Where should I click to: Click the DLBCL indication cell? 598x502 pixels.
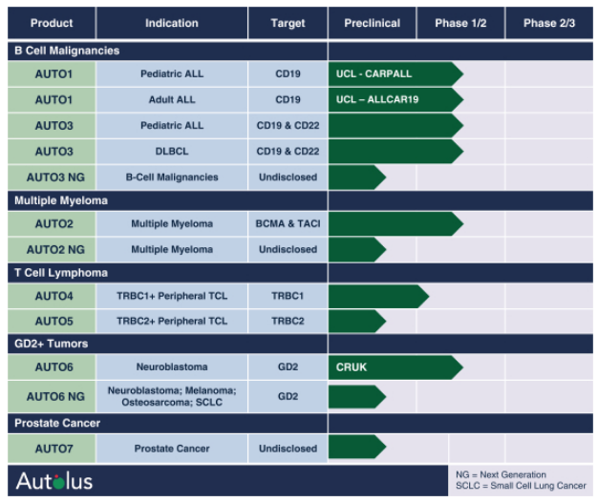click(x=172, y=152)
